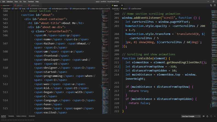Click line number 501 in left editor
This screenshot has width=217, height=122.
pyautogui.click(x=5, y=15)
